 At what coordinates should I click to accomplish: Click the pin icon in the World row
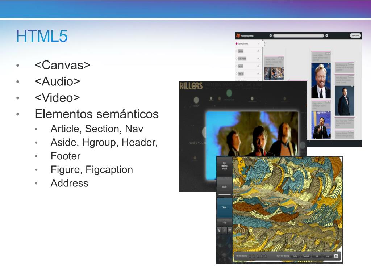[258, 66]
